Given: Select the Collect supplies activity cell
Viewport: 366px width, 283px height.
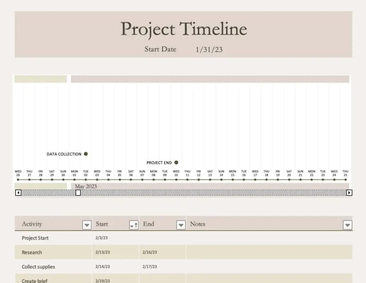Looking at the screenshot, I should pyautogui.click(x=53, y=267).
